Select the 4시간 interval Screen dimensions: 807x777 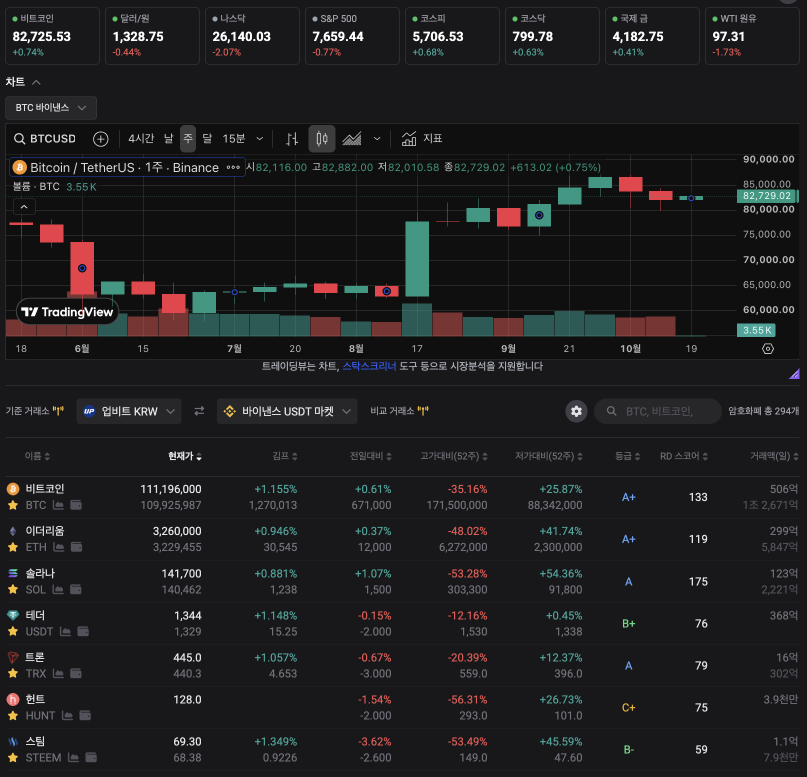[141, 138]
